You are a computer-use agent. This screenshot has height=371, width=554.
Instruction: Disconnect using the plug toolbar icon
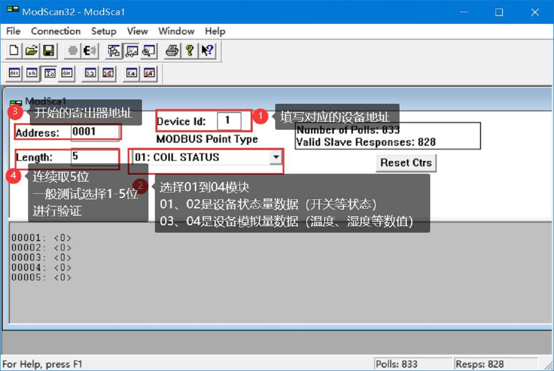click(90, 51)
